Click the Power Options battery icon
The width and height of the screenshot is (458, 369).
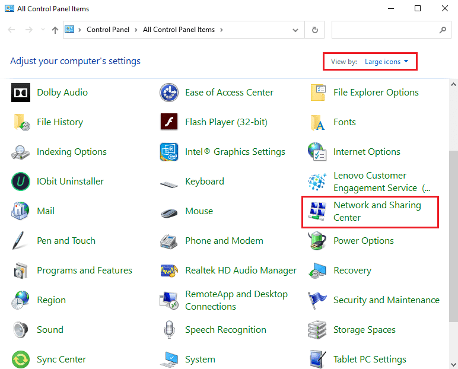317,241
